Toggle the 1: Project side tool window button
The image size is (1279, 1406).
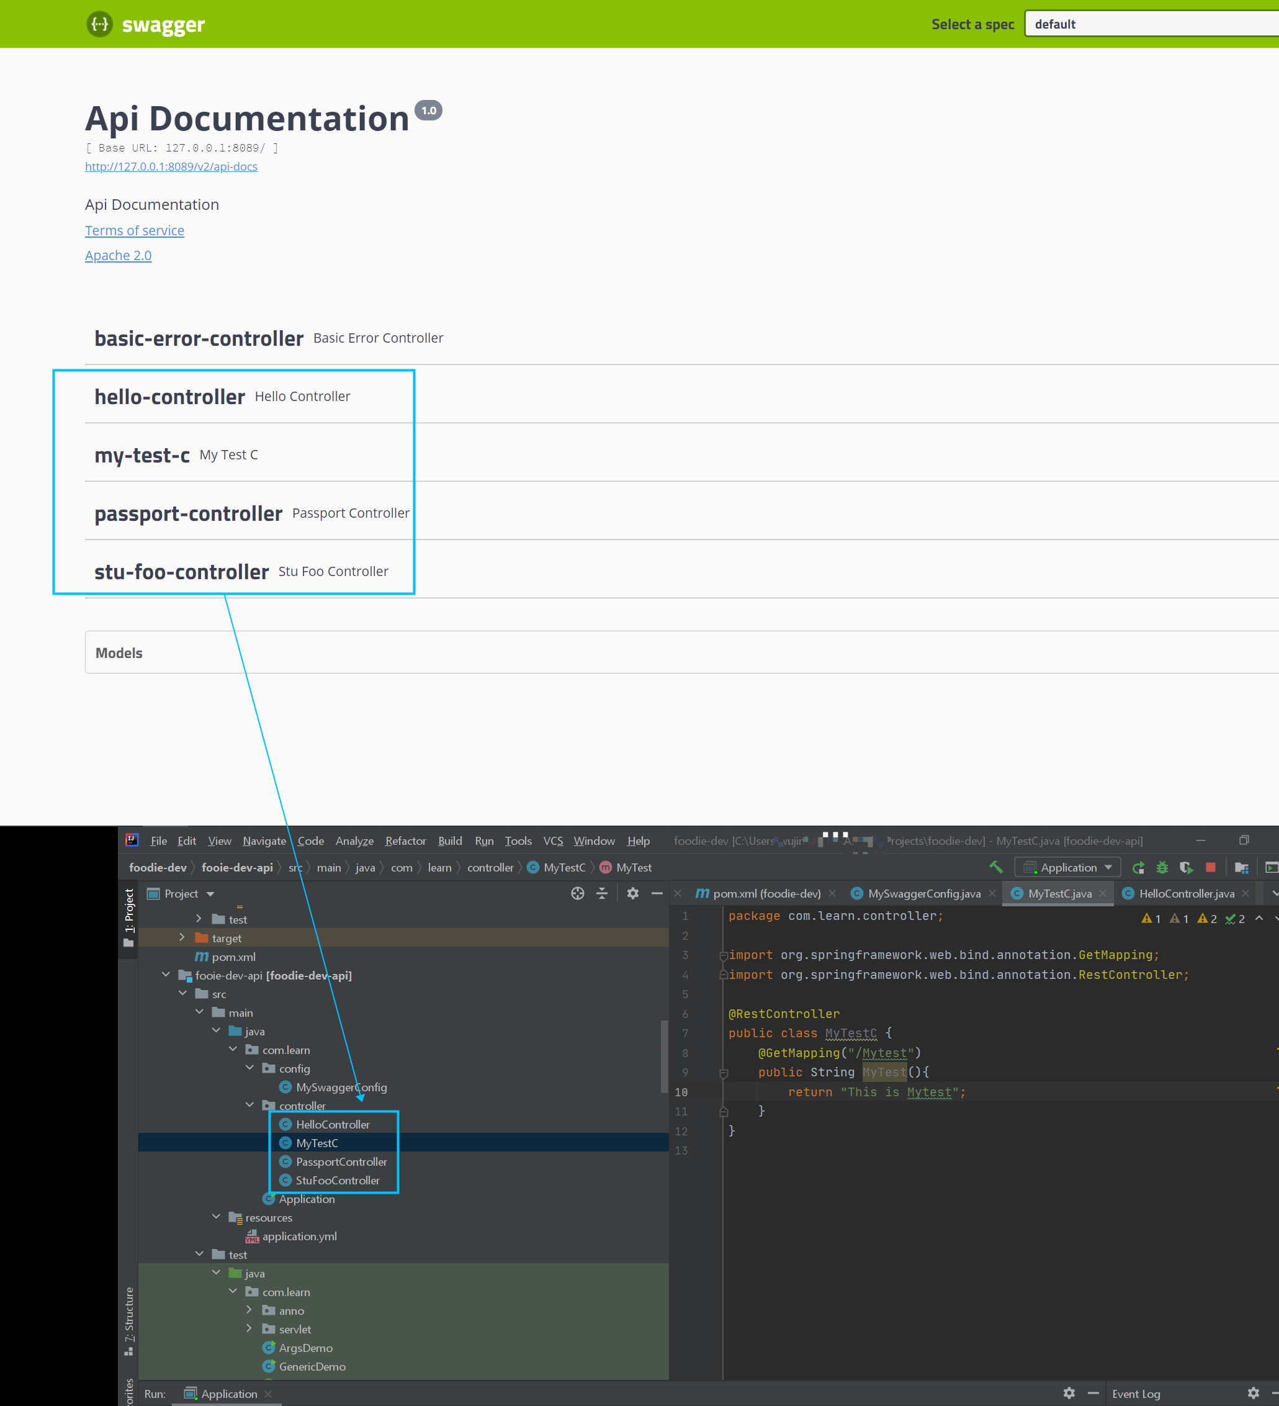[128, 917]
